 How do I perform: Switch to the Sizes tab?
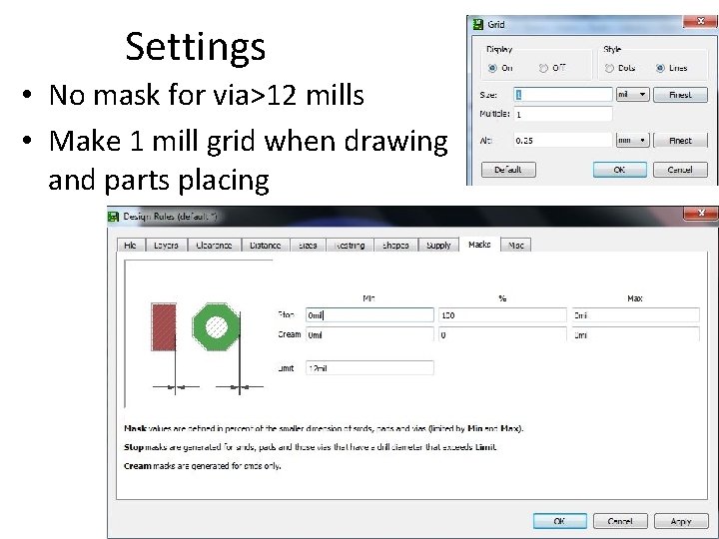click(x=308, y=246)
